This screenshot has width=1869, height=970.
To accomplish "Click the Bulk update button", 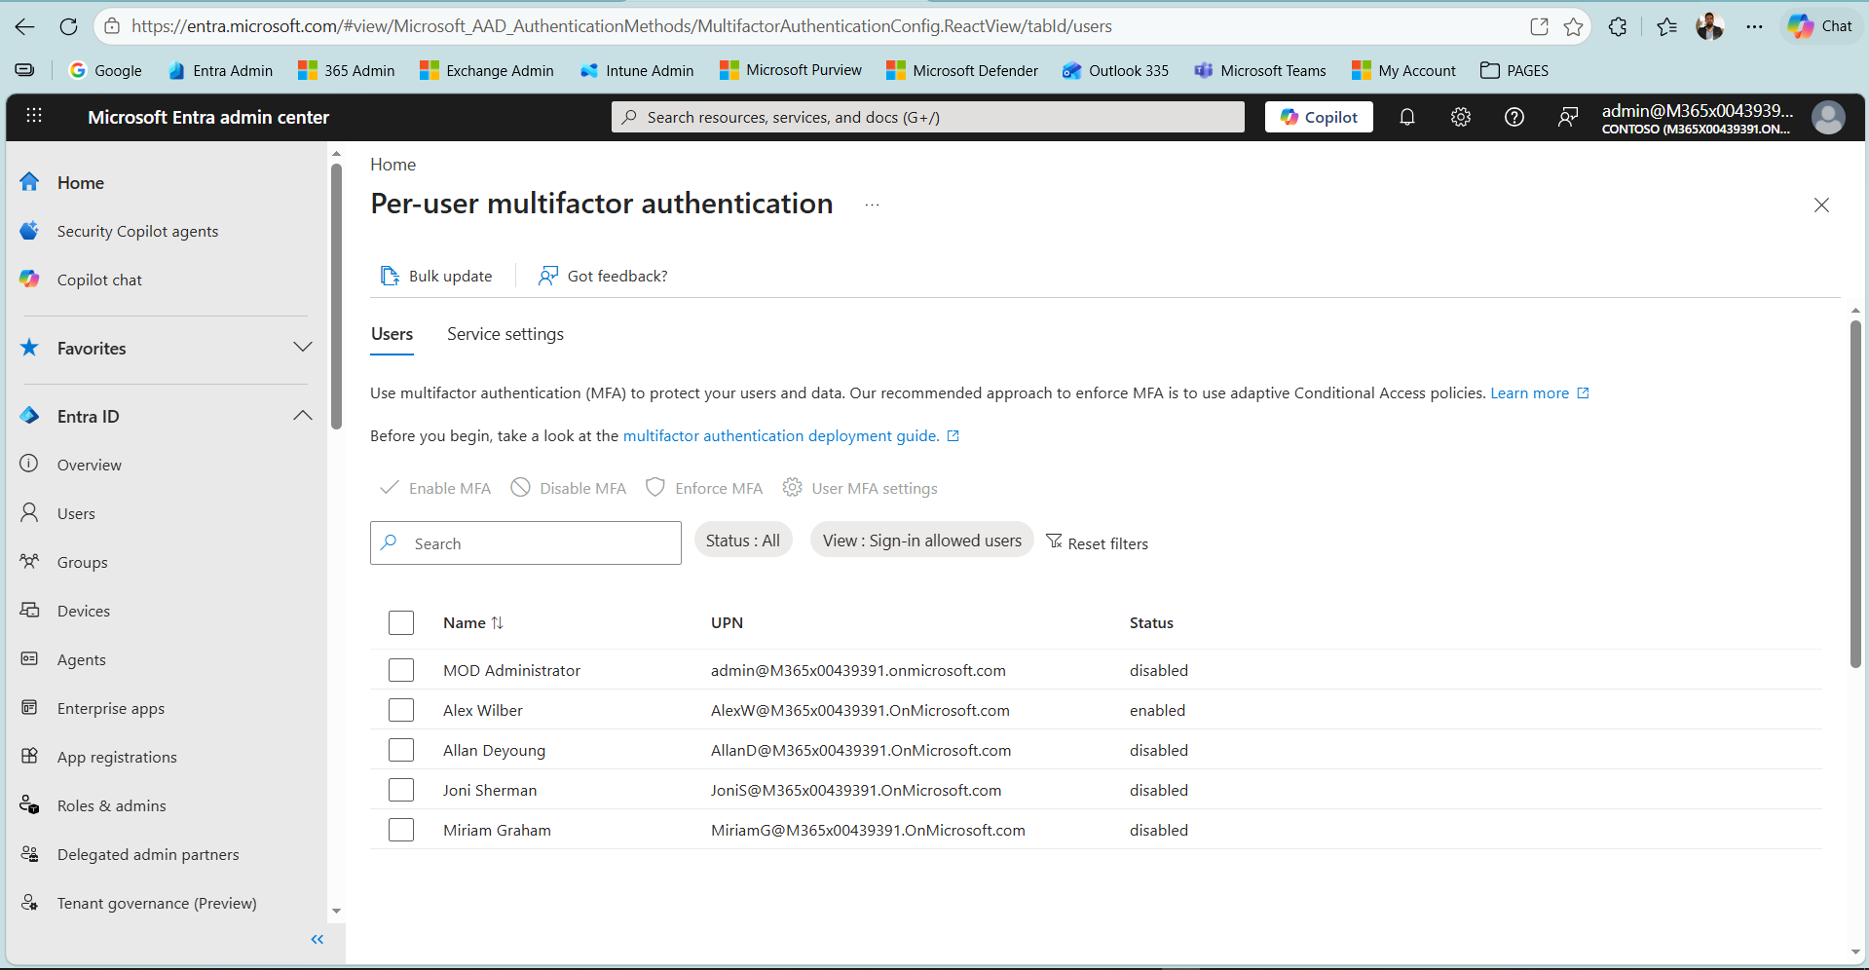I will coord(436,276).
